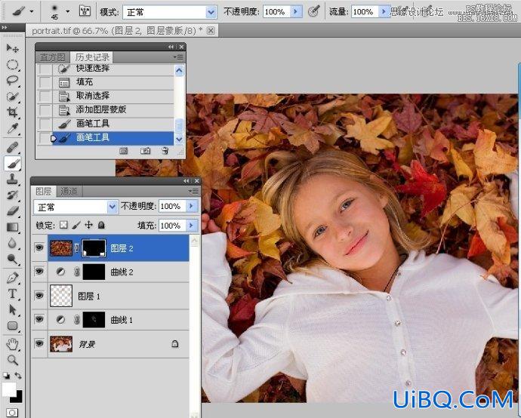Click foreground color swatch
The width and height of the screenshot is (521, 418).
(x=9, y=389)
